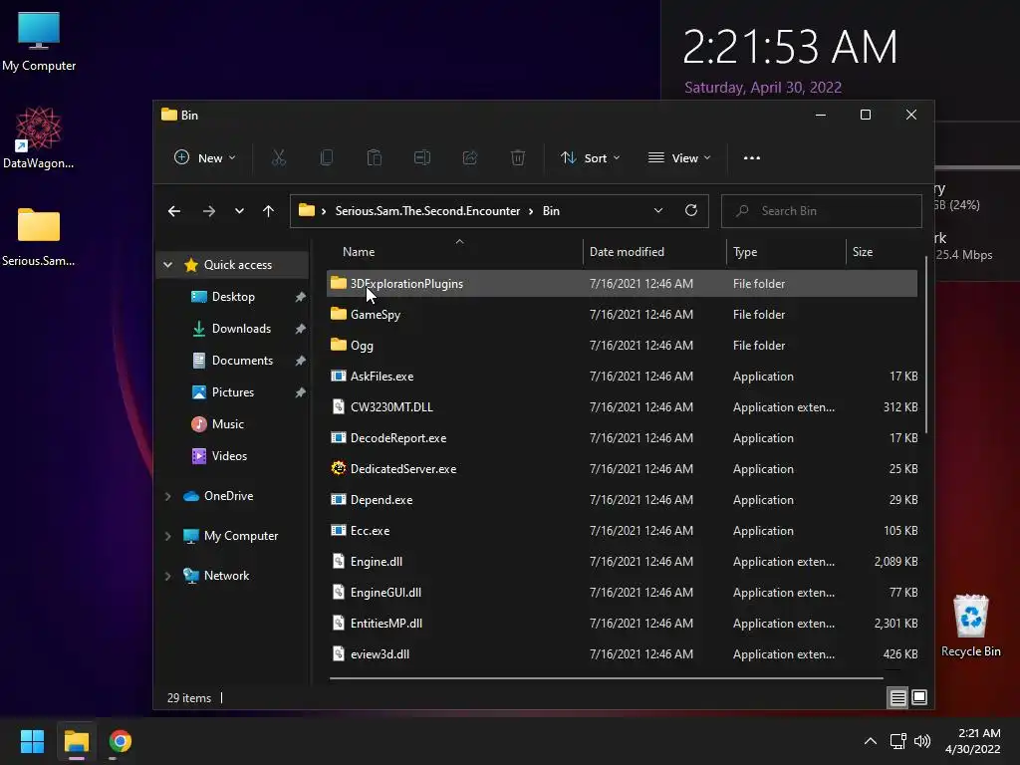Open the DataWagon desktop shortcut
This screenshot has width=1020, height=765.
point(39,137)
